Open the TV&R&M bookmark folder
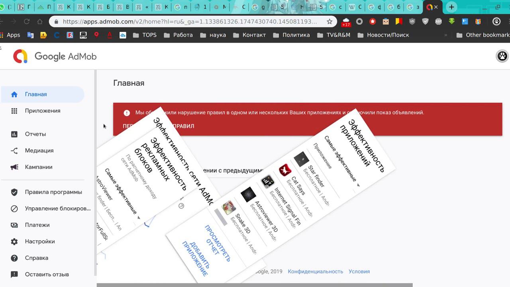The height and width of the screenshot is (287, 510). [x=333, y=35]
